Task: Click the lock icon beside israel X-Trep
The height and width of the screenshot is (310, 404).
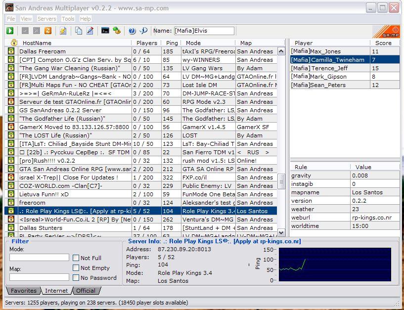Action: [x=11, y=177]
